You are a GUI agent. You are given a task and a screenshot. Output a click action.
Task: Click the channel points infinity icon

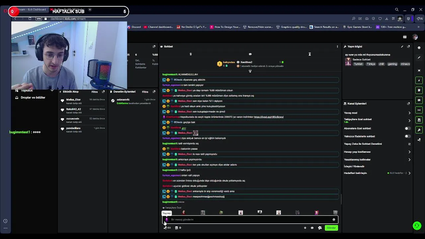tap(167, 228)
